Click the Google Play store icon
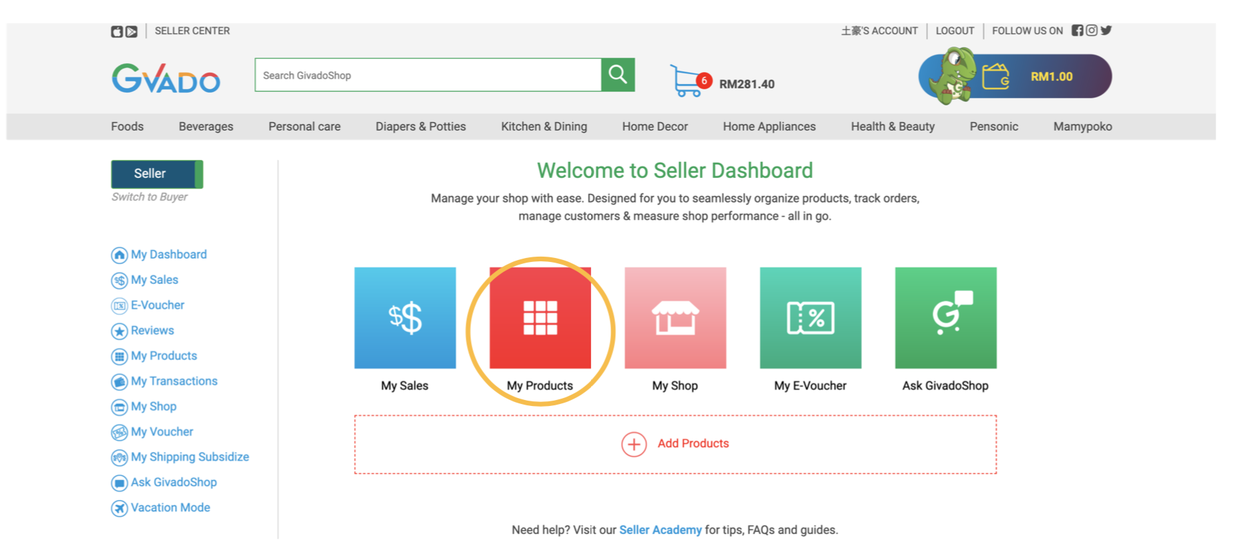The height and width of the screenshot is (556, 1245). (x=131, y=31)
